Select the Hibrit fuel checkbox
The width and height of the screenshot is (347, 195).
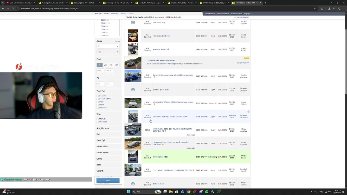click(98, 105)
